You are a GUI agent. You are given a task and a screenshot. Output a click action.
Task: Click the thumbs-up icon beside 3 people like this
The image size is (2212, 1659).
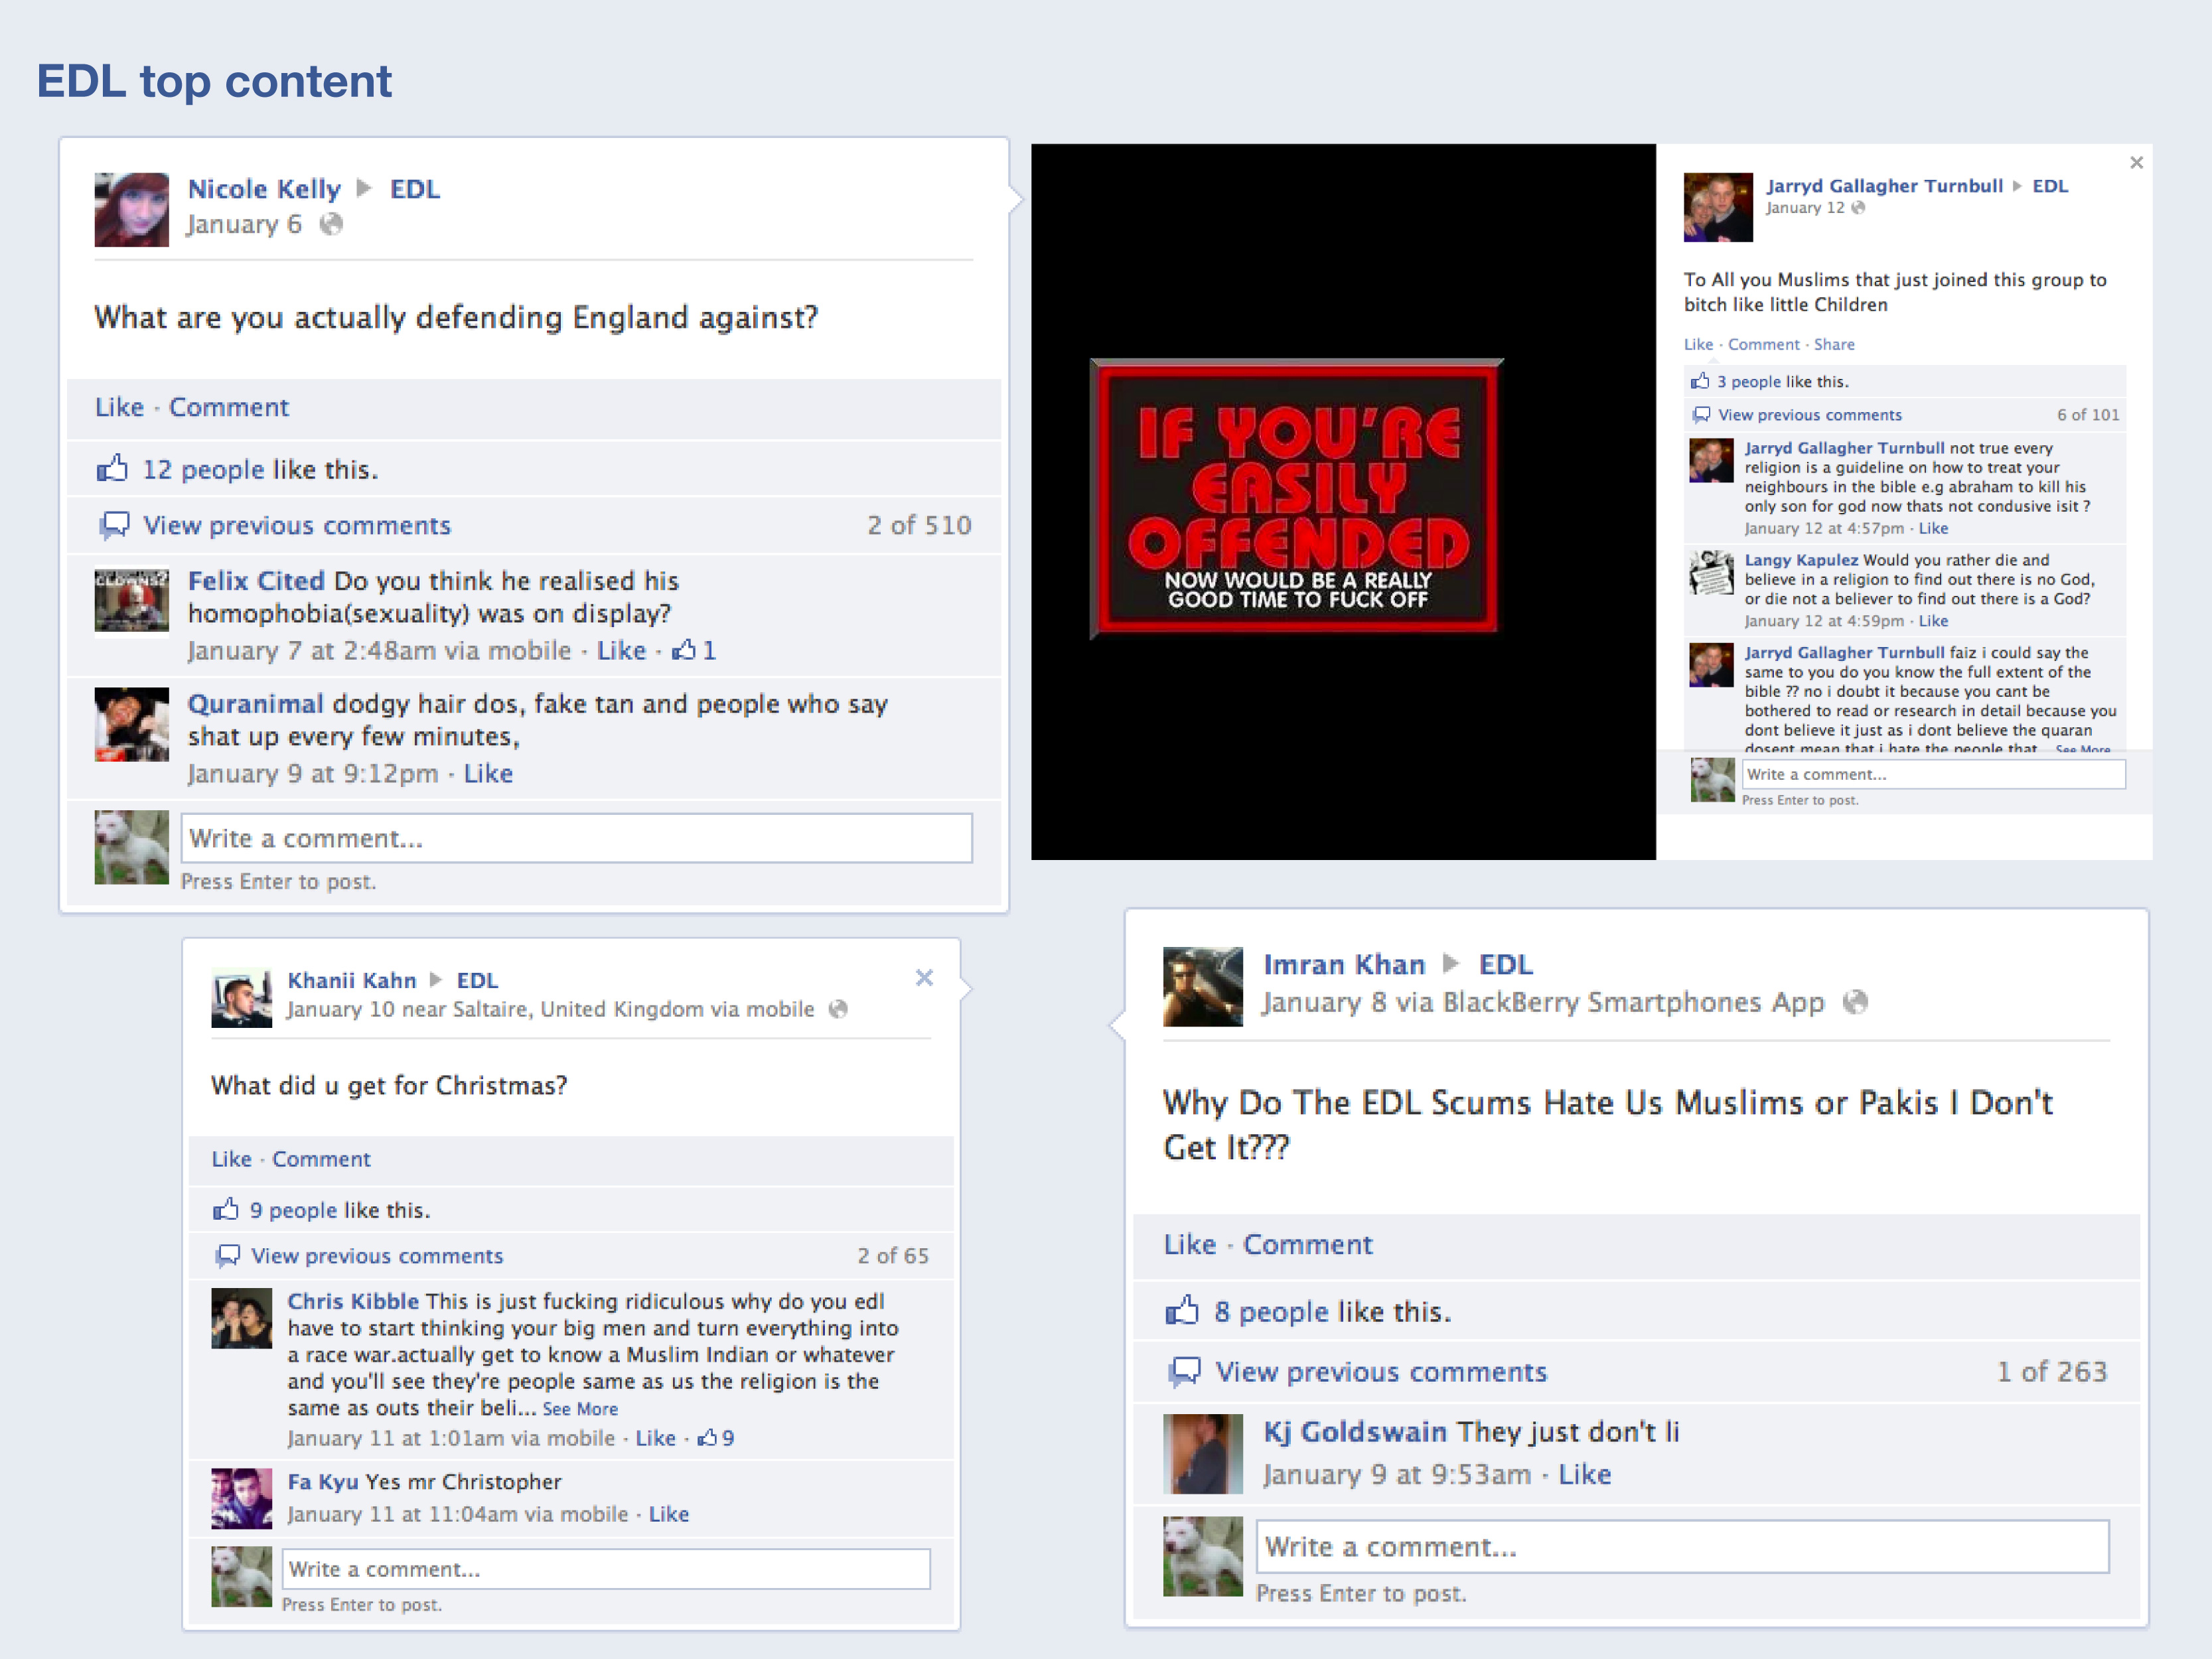[1700, 381]
